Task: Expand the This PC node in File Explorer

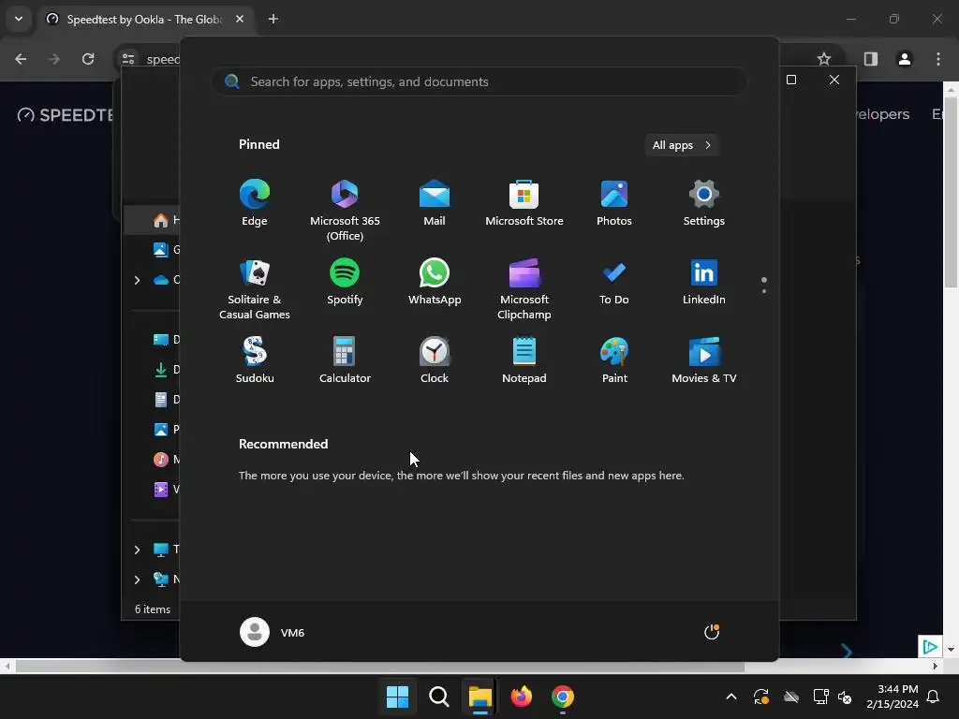Action: pos(137,550)
